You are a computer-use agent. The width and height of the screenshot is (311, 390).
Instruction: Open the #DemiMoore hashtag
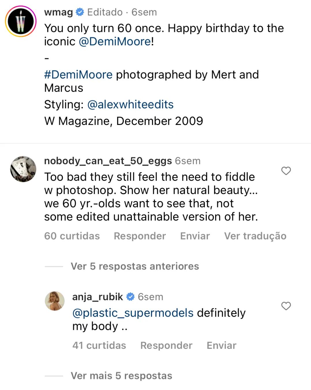(x=78, y=75)
